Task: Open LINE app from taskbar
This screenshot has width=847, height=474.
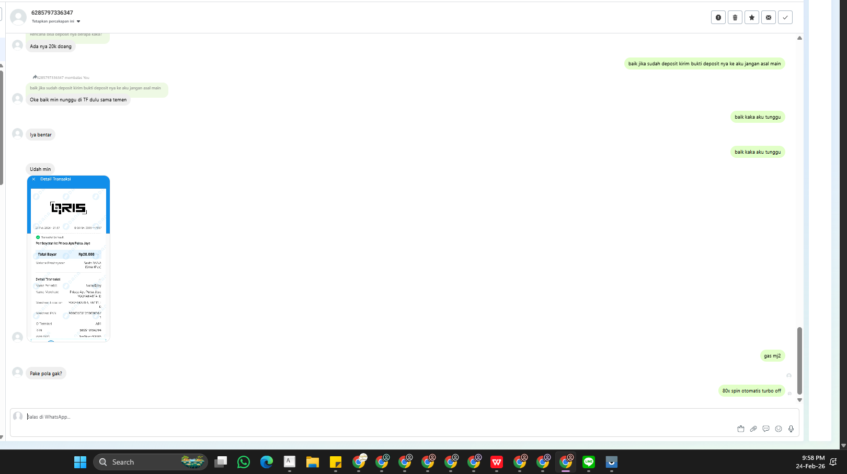Action: coord(589,462)
